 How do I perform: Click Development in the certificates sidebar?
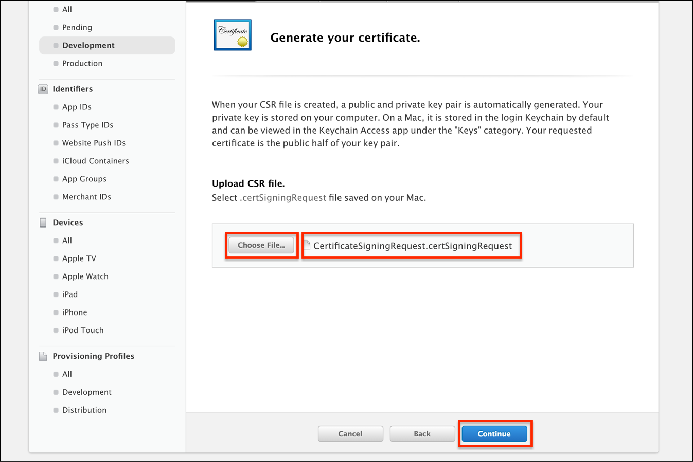tap(88, 45)
